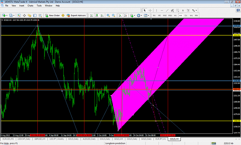The height and width of the screenshot is (145, 241).
Task: Click the Expert Advisors button
Action: (76, 15)
